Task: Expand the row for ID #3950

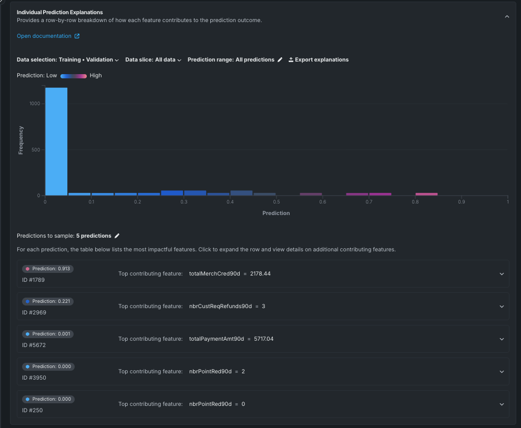Action: pos(502,372)
